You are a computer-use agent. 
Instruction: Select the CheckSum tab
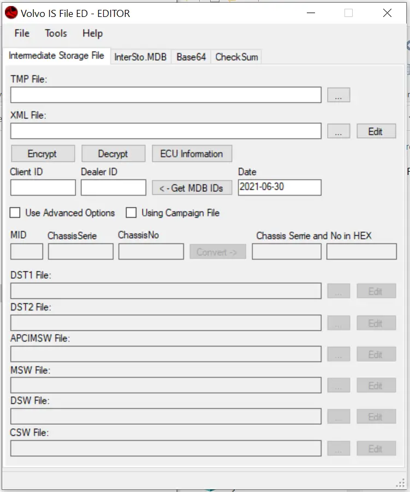236,57
